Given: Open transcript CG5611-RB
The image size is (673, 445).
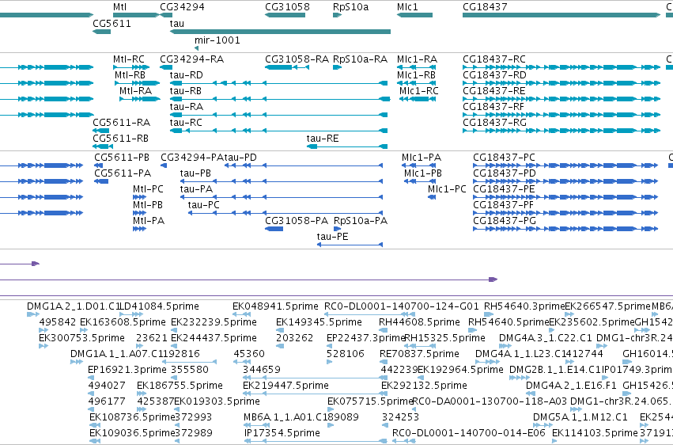Looking at the screenshot, I should tap(121, 139).
